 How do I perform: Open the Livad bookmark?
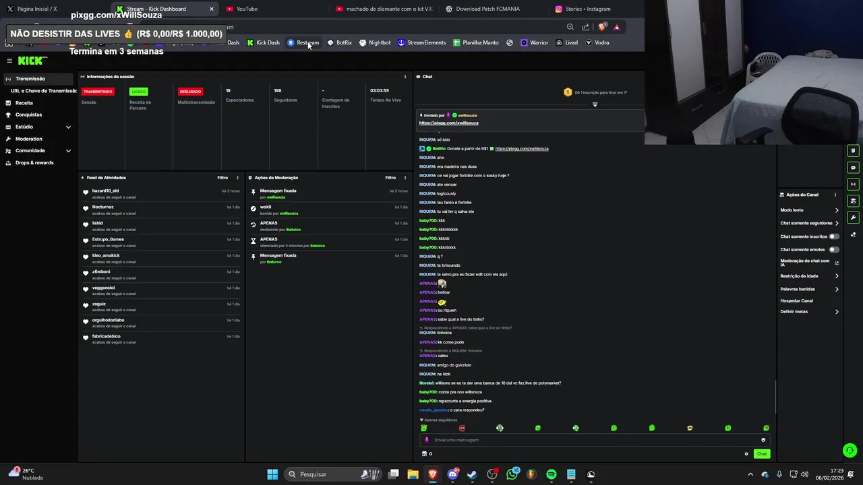567,42
